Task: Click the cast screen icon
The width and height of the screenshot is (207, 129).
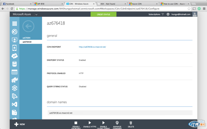Action: point(194,9)
